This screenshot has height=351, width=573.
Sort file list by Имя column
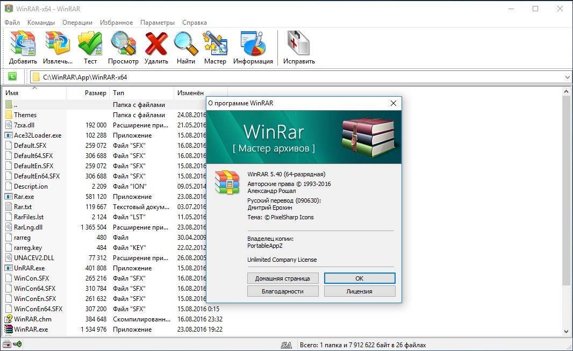coord(34,93)
